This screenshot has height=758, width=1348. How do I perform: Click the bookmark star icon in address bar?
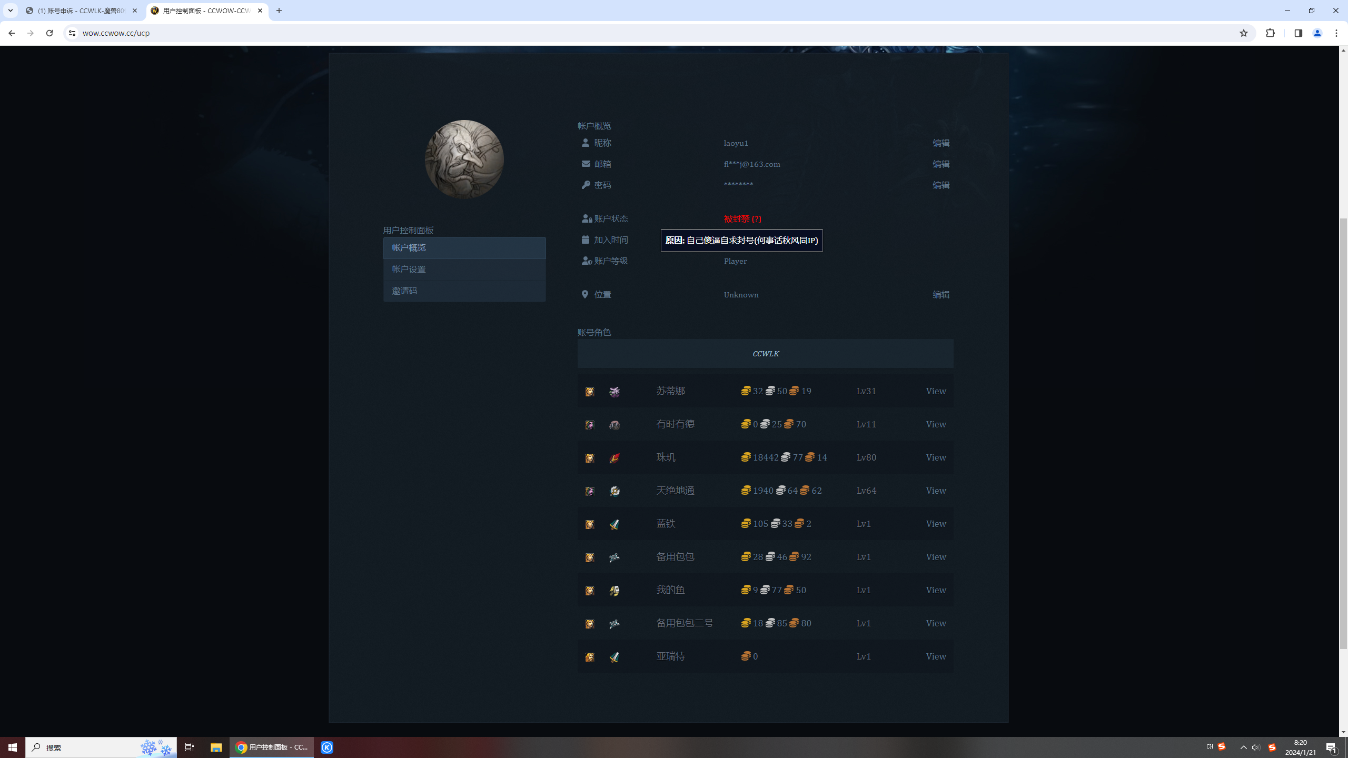pos(1244,33)
